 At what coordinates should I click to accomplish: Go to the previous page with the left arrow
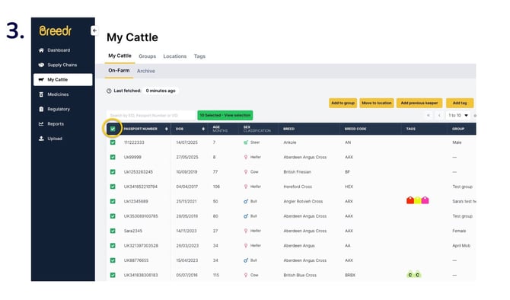439,115
